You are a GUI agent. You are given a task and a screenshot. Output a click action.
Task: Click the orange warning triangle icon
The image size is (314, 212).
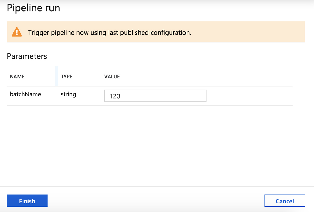click(x=17, y=32)
